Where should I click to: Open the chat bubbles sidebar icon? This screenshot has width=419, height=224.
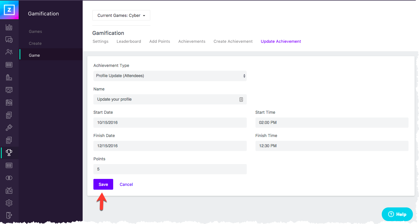[x=9, y=40]
